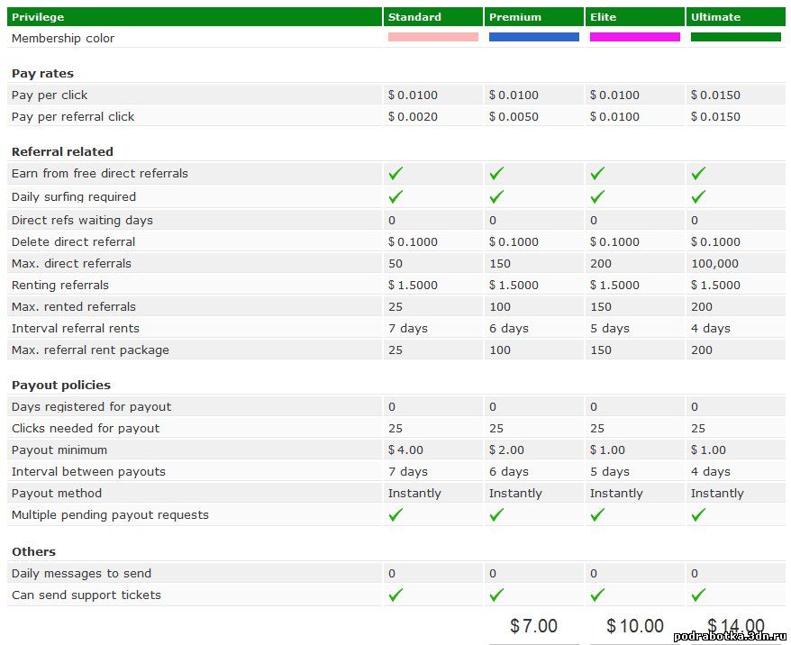Viewport: 791px width, 645px height.
Task: Click the $10.00 Elite price
Action: (635, 625)
